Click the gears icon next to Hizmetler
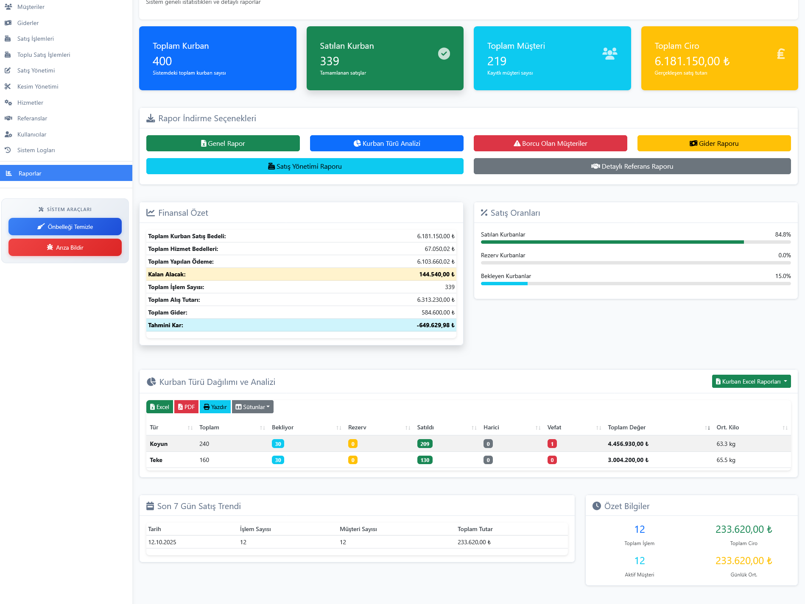Screen dimensions: 805x604 pos(8,103)
